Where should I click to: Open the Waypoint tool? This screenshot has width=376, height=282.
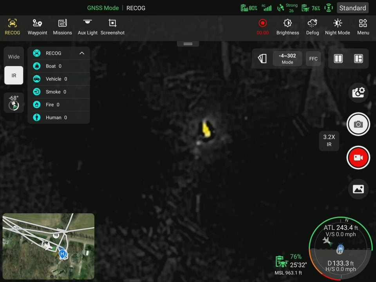click(37, 27)
